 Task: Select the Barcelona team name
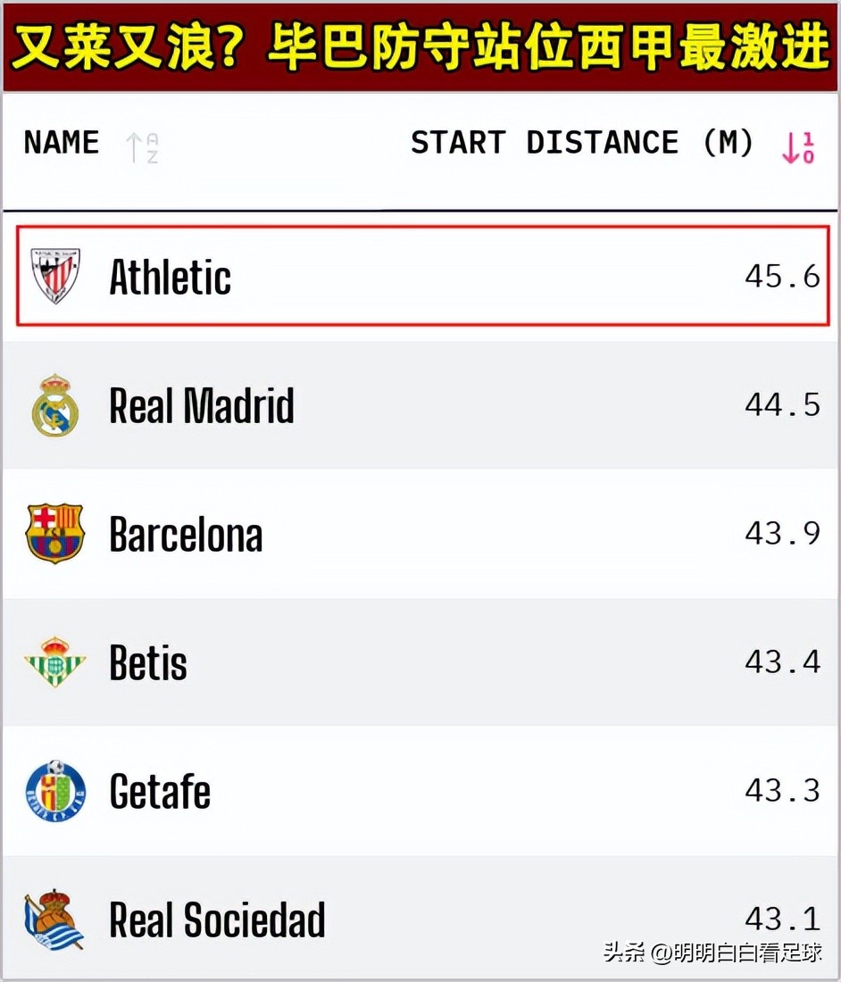[186, 535]
